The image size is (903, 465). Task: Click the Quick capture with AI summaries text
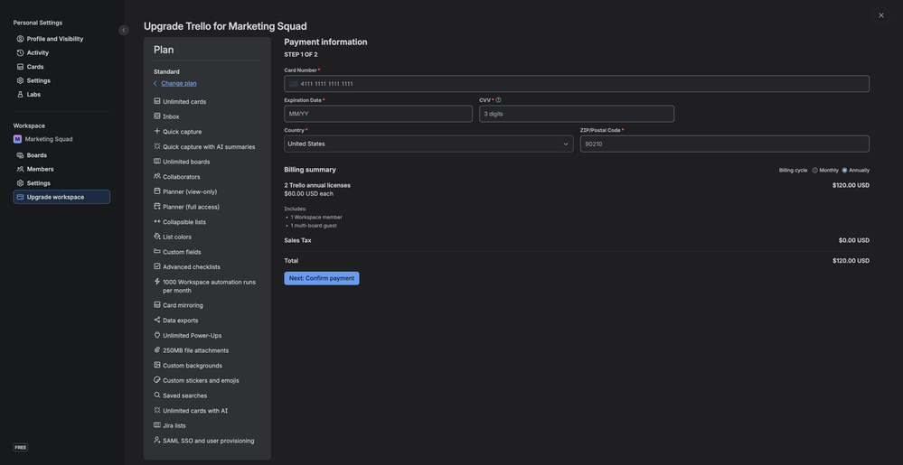tap(209, 147)
